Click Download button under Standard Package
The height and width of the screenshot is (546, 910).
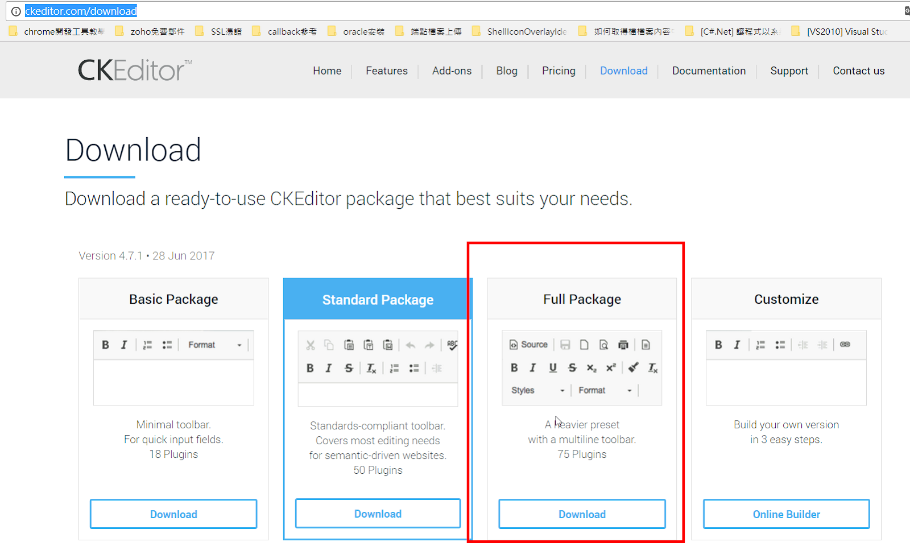(x=378, y=514)
